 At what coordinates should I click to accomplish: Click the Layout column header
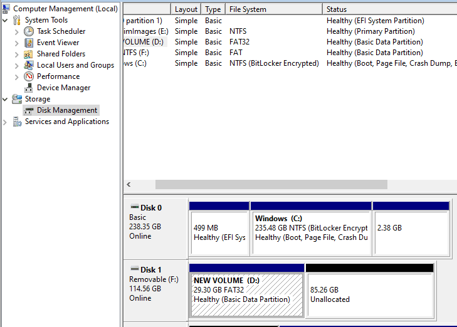(186, 9)
